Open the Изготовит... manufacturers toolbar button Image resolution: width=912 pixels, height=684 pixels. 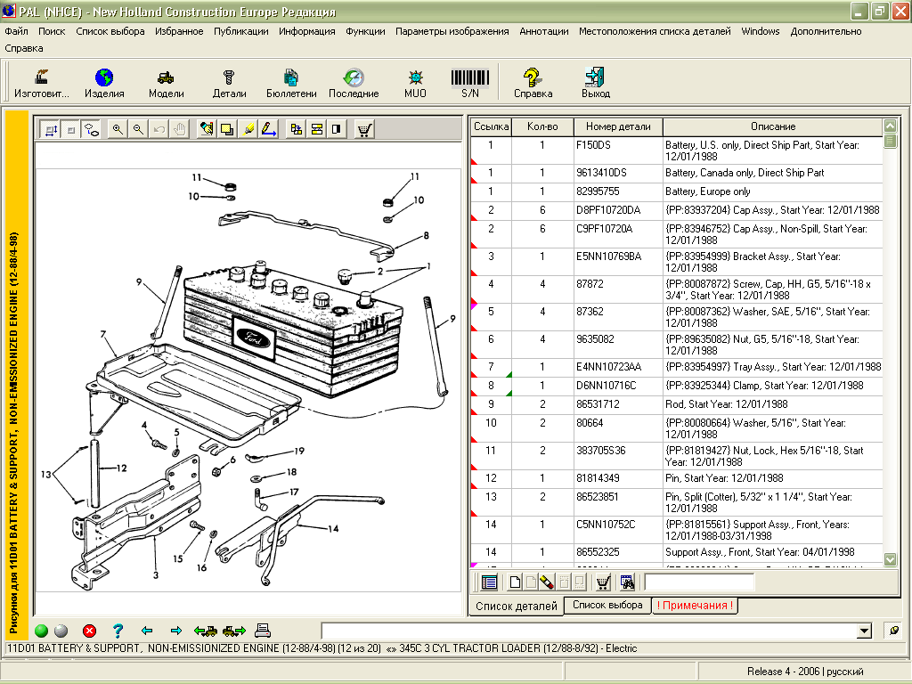point(41,83)
